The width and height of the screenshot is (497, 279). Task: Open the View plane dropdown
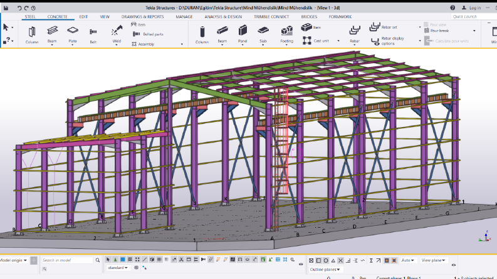click(433, 260)
